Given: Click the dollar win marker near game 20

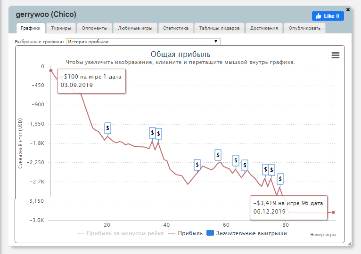Looking at the screenshot, I should [108, 127].
